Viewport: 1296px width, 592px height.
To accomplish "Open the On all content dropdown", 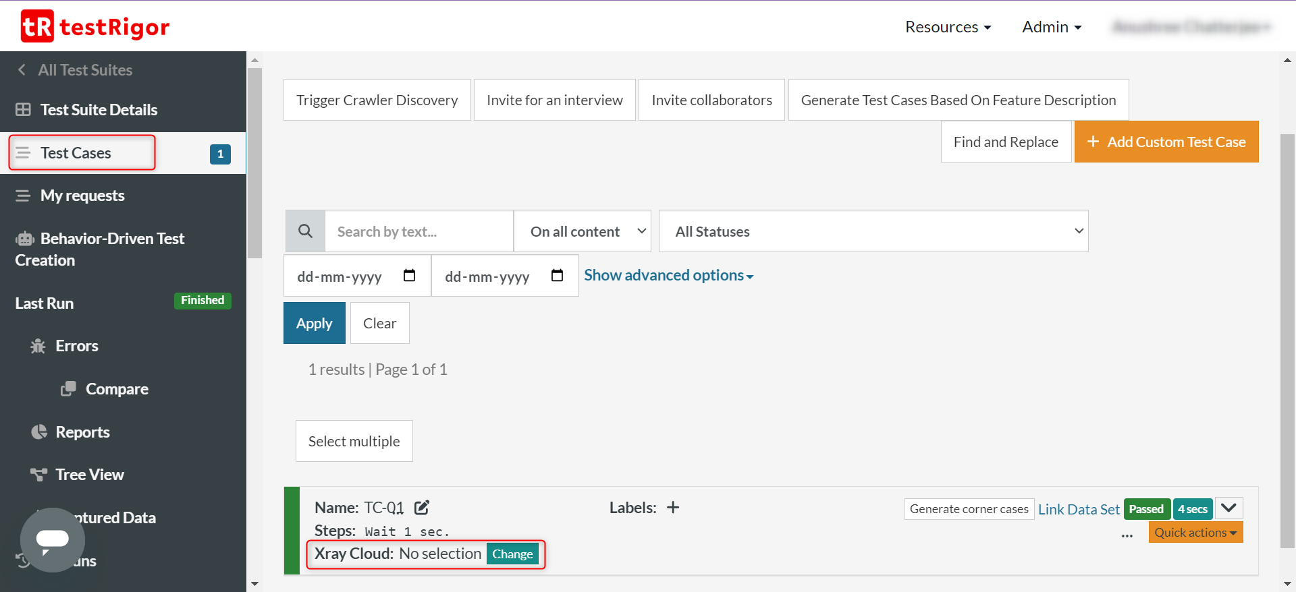I will [x=582, y=231].
